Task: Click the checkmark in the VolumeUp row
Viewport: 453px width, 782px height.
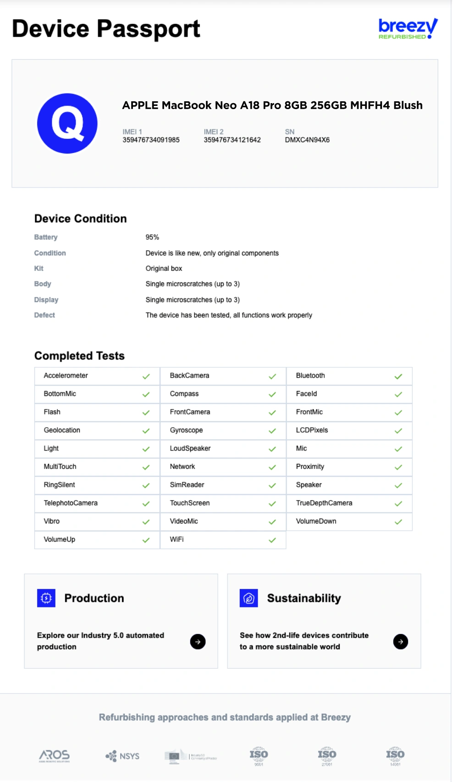Action: [x=146, y=540]
